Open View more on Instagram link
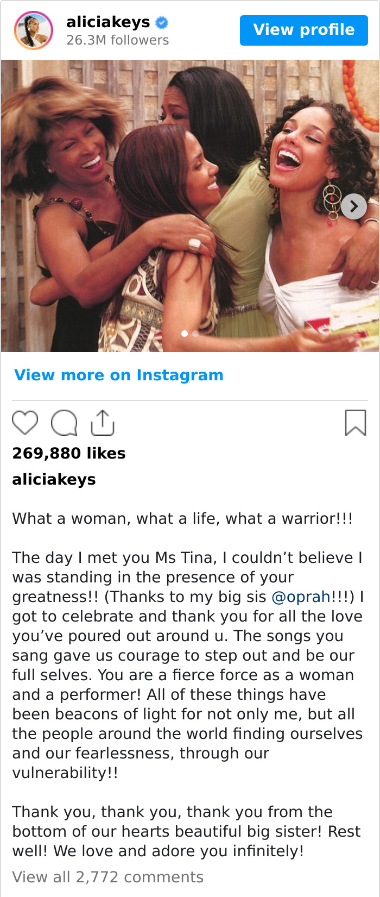 pyautogui.click(x=119, y=375)
